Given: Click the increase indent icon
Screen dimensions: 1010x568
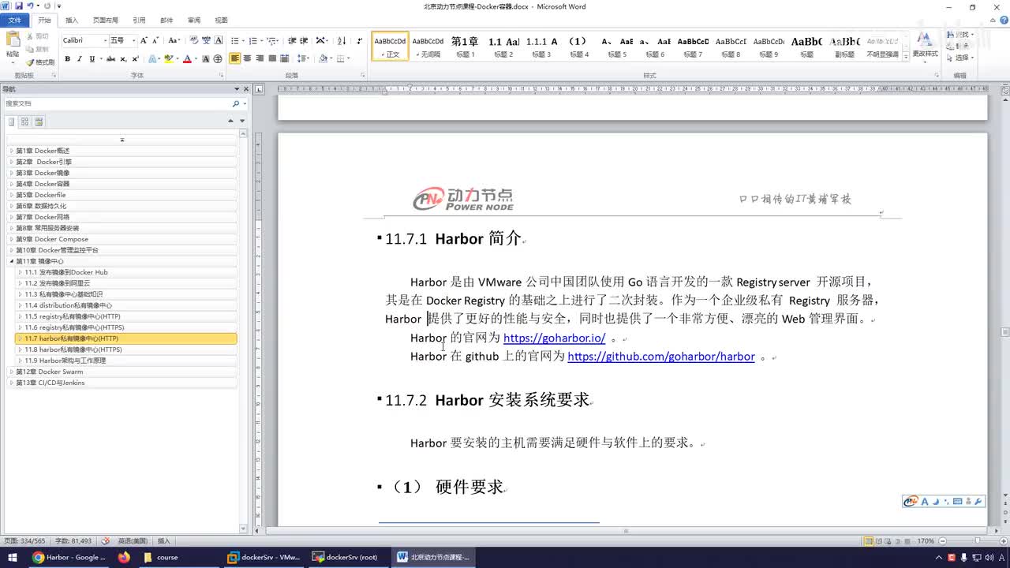Looking at the screenshot, I should [x=304, y=40].
